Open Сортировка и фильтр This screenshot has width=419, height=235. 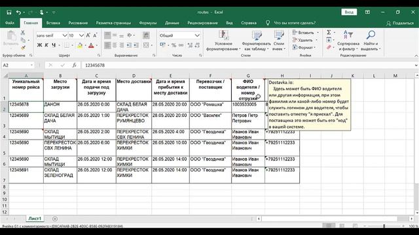coord(348,40)
